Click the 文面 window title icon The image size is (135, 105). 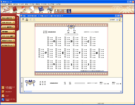pos(21,16)
